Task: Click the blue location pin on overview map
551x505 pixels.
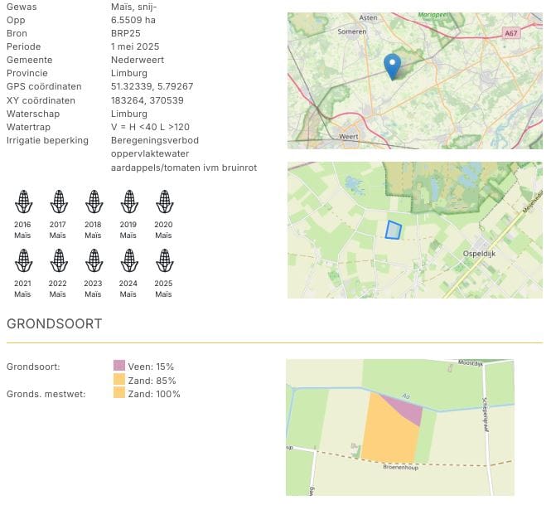Action: 393,66
